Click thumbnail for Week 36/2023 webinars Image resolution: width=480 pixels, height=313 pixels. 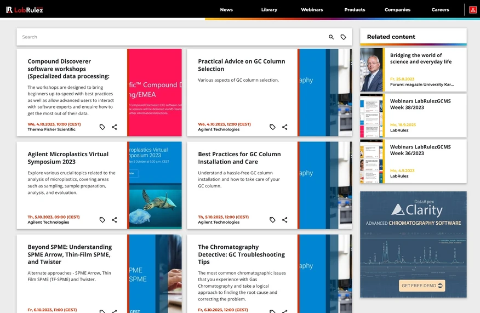pos(372,161)
